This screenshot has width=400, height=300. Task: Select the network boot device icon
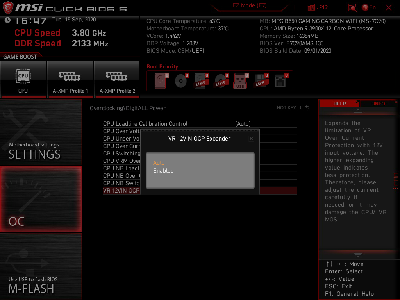(x=281, y=81)
